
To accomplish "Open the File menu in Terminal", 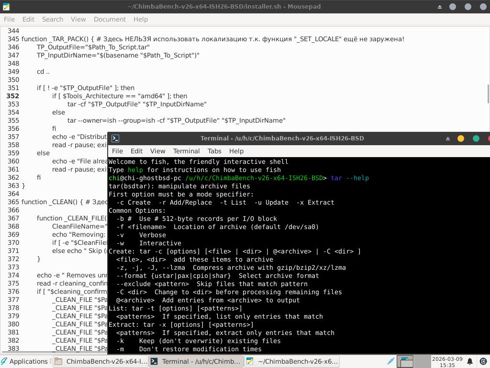I will pyautogui.click(x=118, y=151).
